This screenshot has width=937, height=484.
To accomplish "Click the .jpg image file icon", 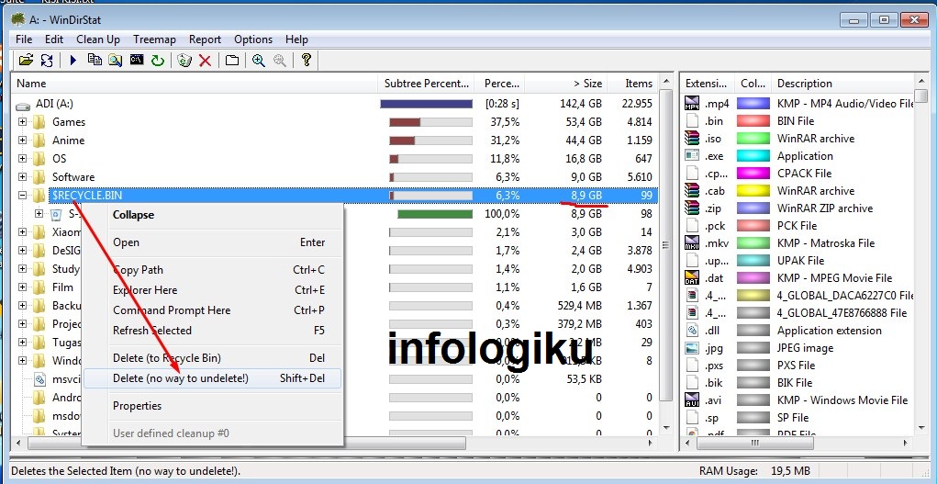I will tap(692, 347).
